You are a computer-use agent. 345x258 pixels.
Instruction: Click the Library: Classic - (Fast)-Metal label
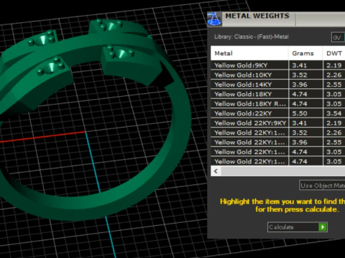[x=252, y=37]
